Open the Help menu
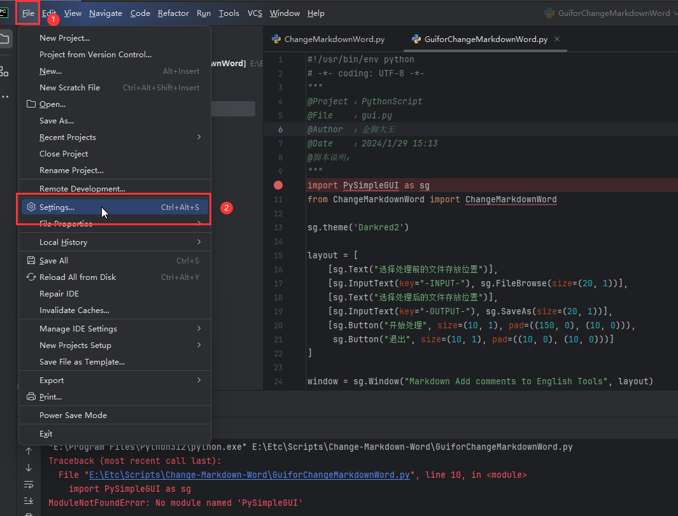This screenshot has height=516, width=678. (x=316, y=13)
